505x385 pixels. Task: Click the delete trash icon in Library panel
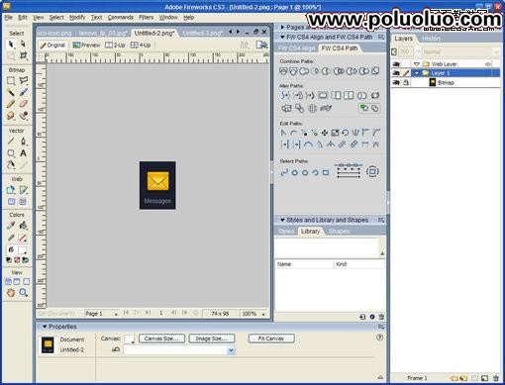coord(381,317)
